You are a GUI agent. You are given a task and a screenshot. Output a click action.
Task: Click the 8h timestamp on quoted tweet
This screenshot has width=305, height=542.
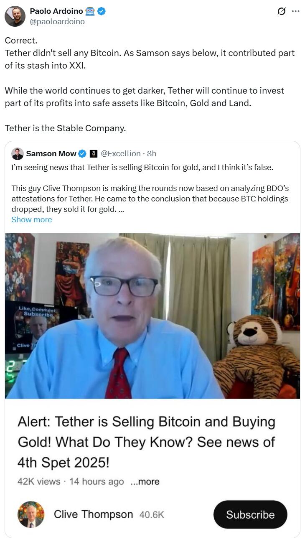pyautogui.click(x=152, y=154)
